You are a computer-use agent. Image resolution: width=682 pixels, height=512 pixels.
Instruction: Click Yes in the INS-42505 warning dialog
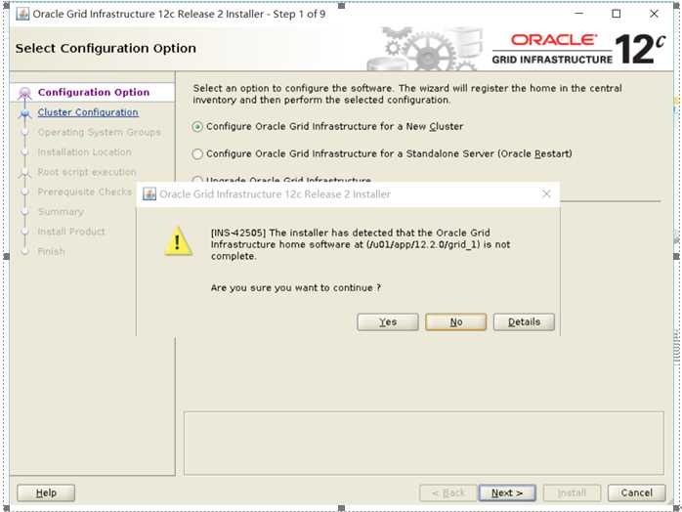(x=388, y=321)
